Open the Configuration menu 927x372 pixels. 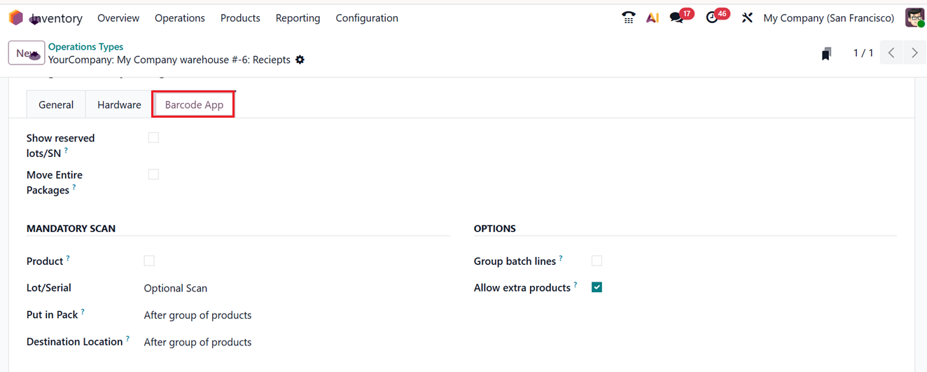coord(367,18)
